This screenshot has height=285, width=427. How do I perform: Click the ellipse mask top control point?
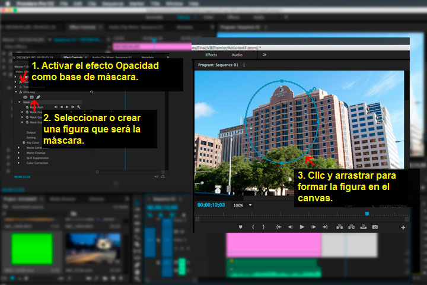coord(282,81)
